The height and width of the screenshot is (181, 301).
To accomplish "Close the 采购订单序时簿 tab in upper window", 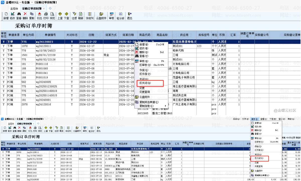I will point(44,9).
